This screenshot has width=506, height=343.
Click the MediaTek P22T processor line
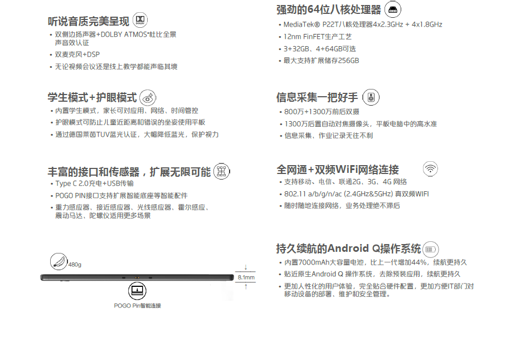[363, 24]
